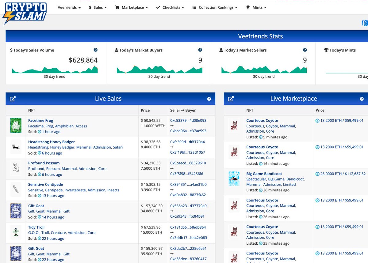Open the Headstrong Honey Badger link
Viewport: 368px width, 263px height.
[x=52, y=142]
